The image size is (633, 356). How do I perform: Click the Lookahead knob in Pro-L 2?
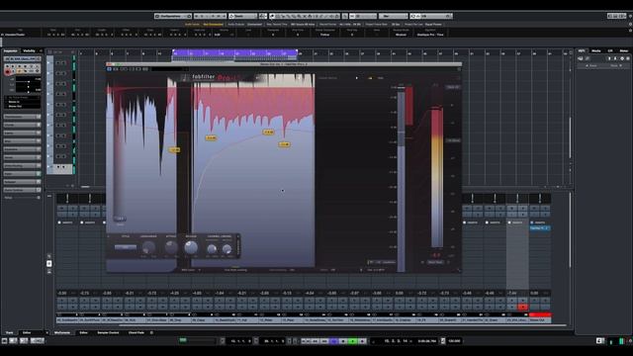coord(148,247)
